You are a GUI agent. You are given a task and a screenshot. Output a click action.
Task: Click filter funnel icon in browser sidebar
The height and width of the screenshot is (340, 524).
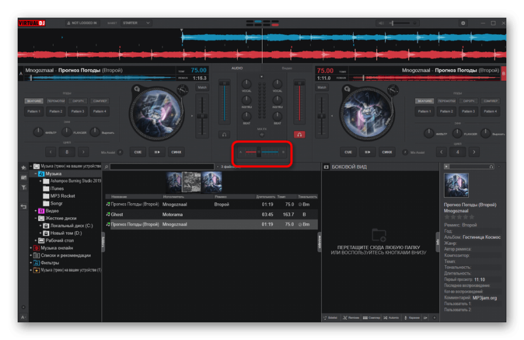[x=24, y=187]
